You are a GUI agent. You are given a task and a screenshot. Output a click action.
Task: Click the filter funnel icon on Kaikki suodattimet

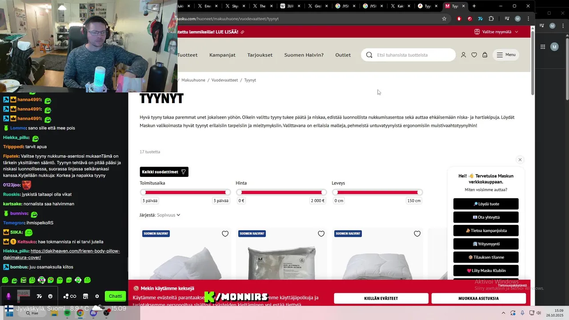pos(183,172)
